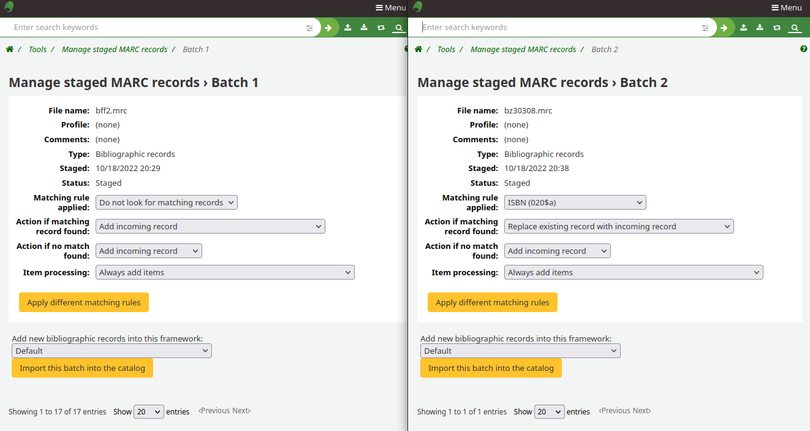This screenshot has width=810, height=431.
Task: Open search options sliders icon in Batch 1 pane
Action: 309,28
